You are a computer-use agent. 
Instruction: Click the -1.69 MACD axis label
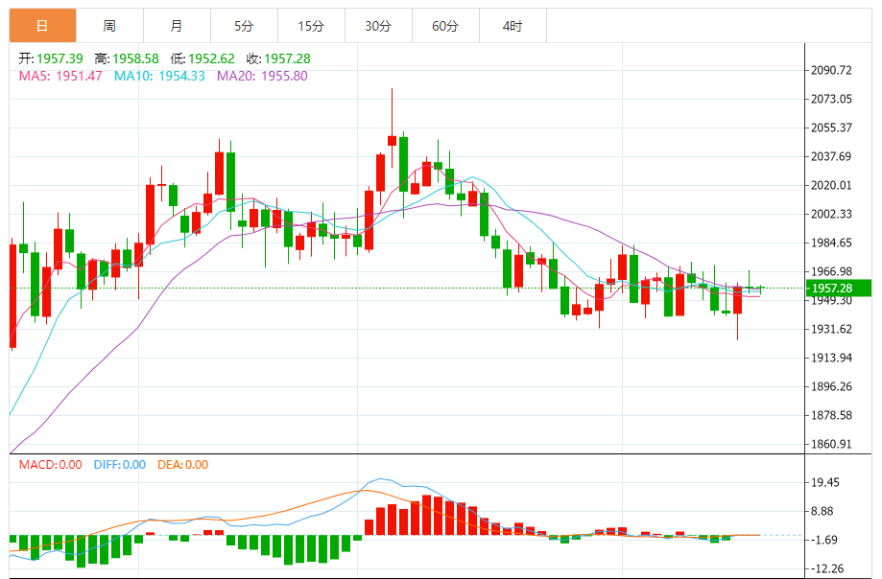822,541
